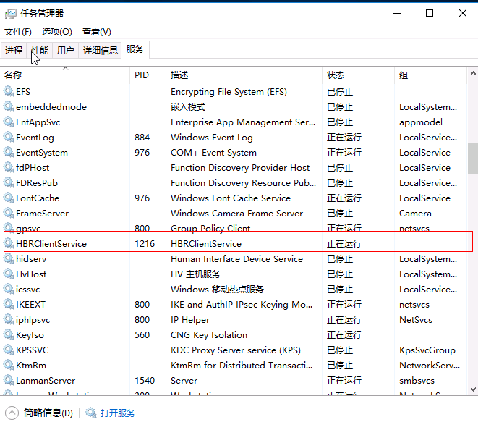Sort by the 状态 column header
The image size is (478, 430).
click(x=359, y=75)
